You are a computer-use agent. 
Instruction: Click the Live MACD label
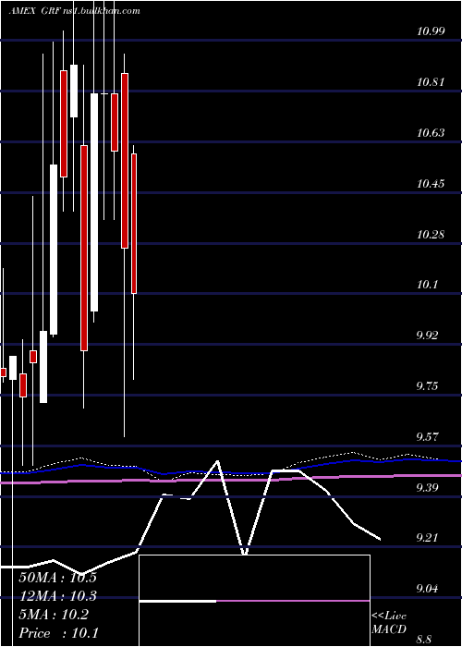(389, 623)
